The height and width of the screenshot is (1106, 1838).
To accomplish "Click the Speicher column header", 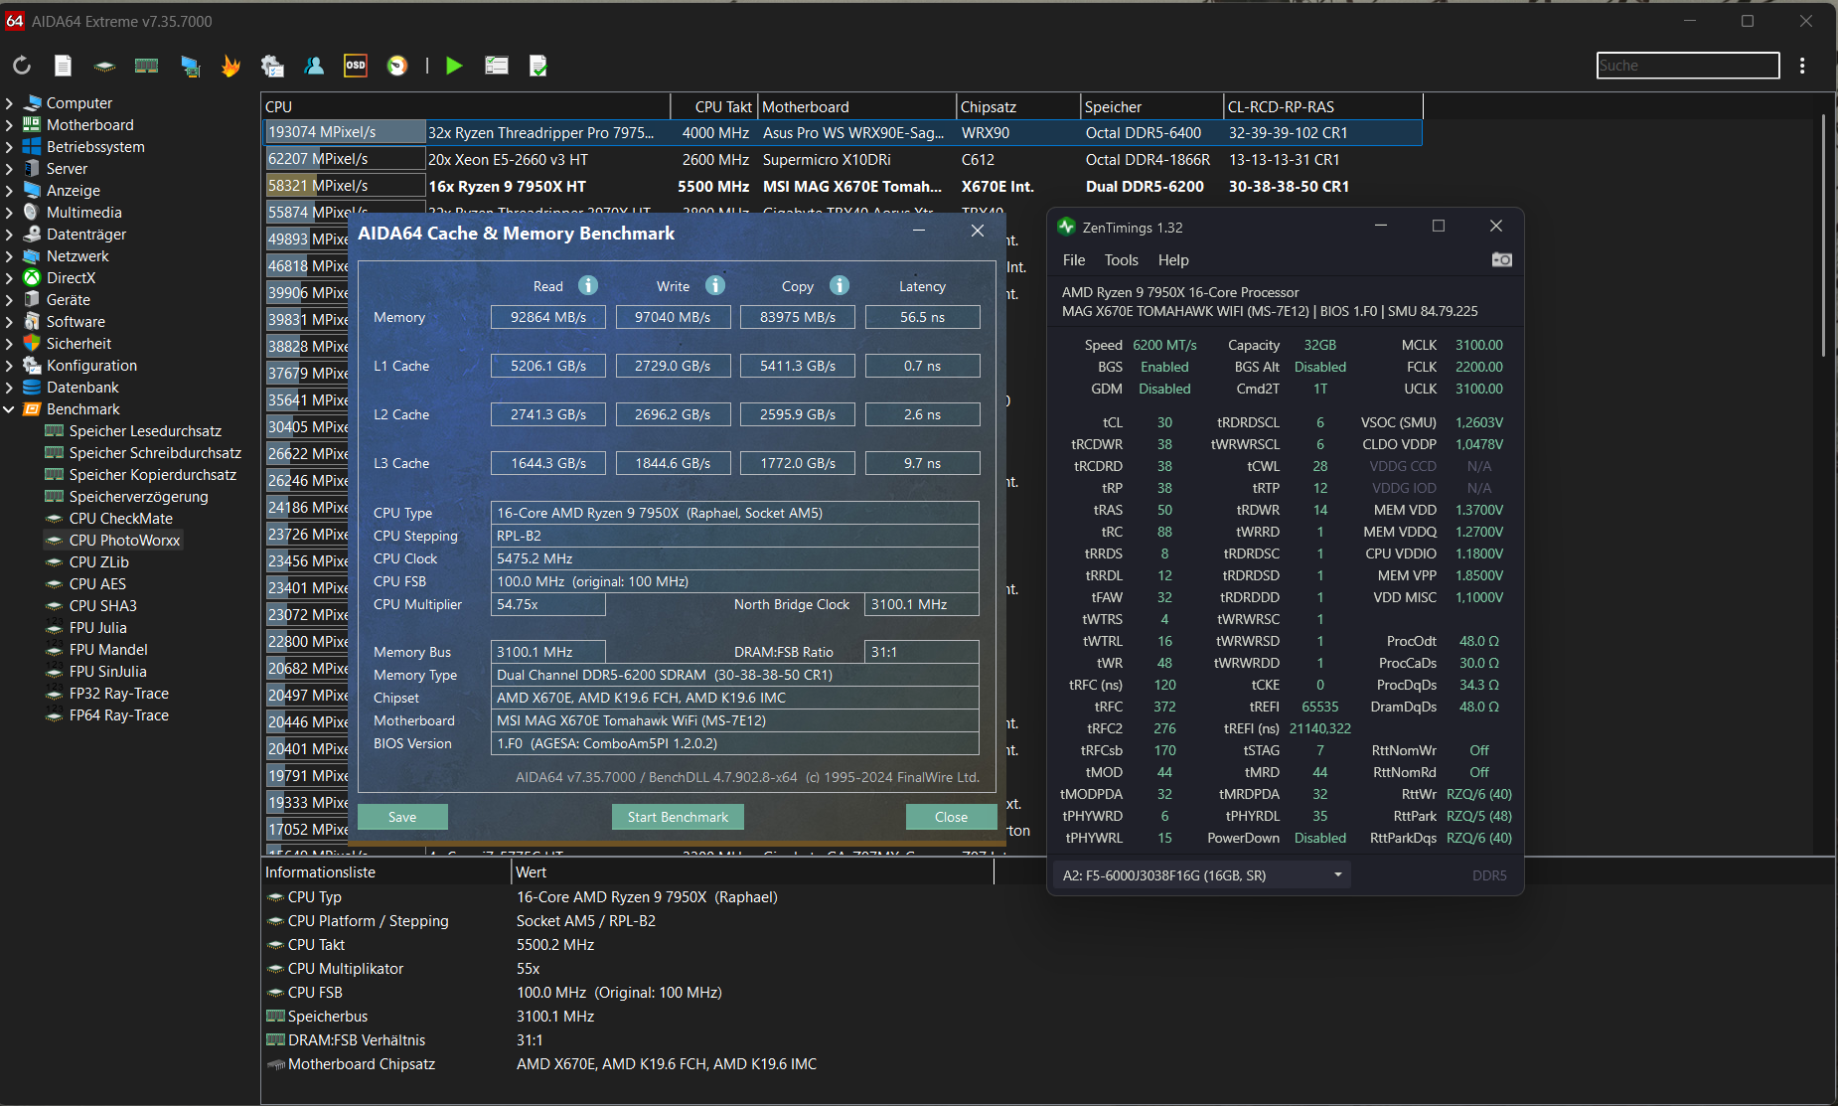I will 1151,106.
